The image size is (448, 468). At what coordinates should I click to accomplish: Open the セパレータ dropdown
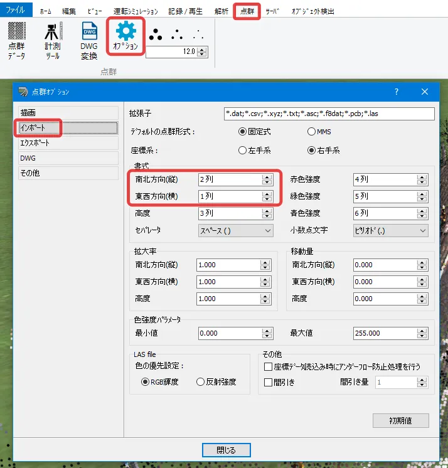point(235,230)
